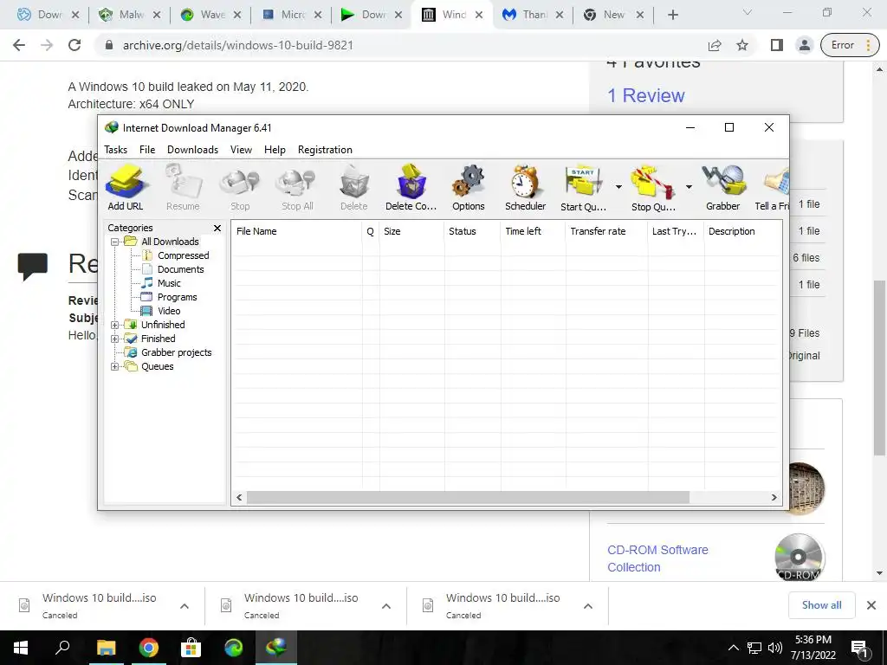Open the Help menu
This screenshot has width=887, height=665.
click(x=275, y=150)
